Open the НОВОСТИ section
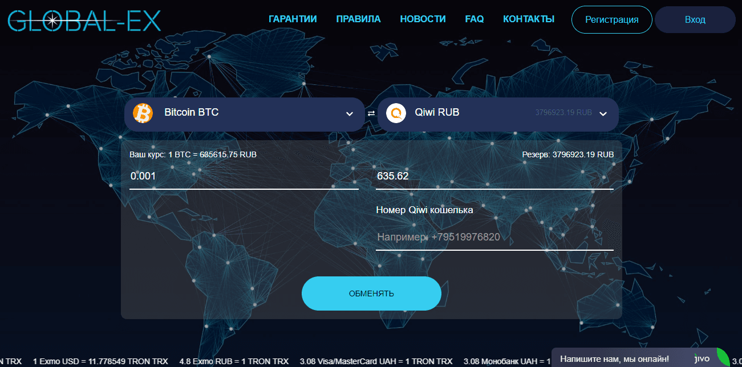This screenshot has width=742, height=367. 423,19
